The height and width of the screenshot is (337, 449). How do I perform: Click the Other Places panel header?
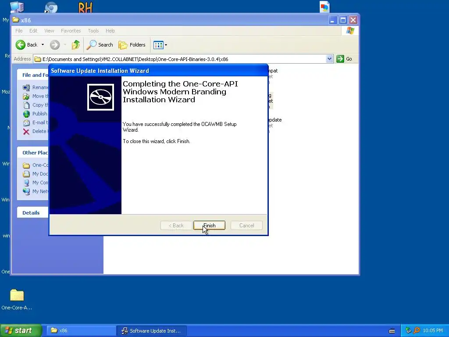(x=32, y=152)
